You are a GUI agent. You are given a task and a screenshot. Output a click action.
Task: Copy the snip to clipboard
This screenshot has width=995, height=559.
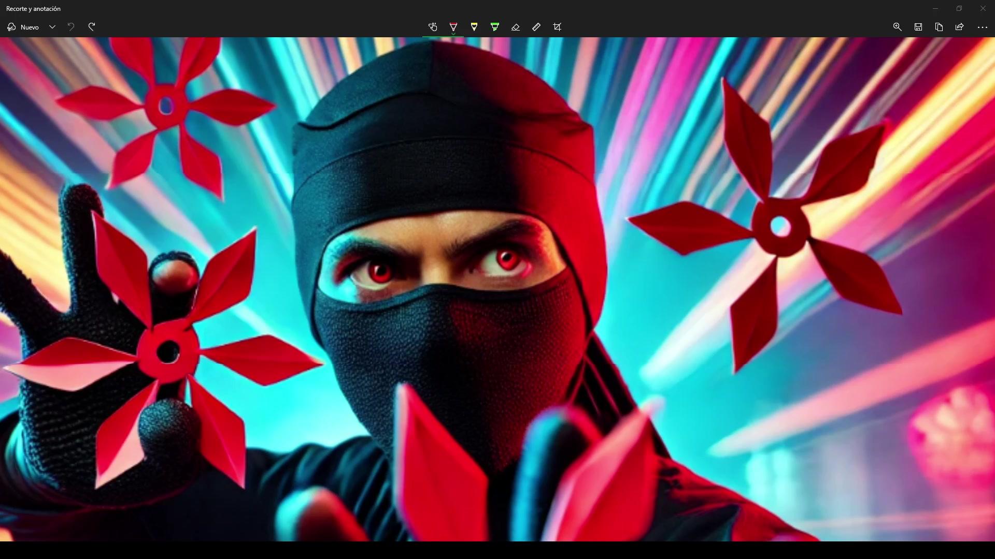click(939, 27)
